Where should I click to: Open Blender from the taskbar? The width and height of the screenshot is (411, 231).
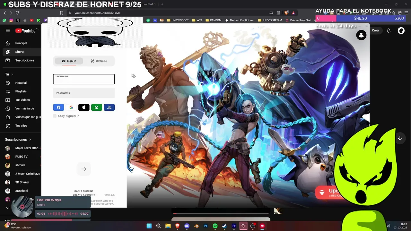(196, 226)
